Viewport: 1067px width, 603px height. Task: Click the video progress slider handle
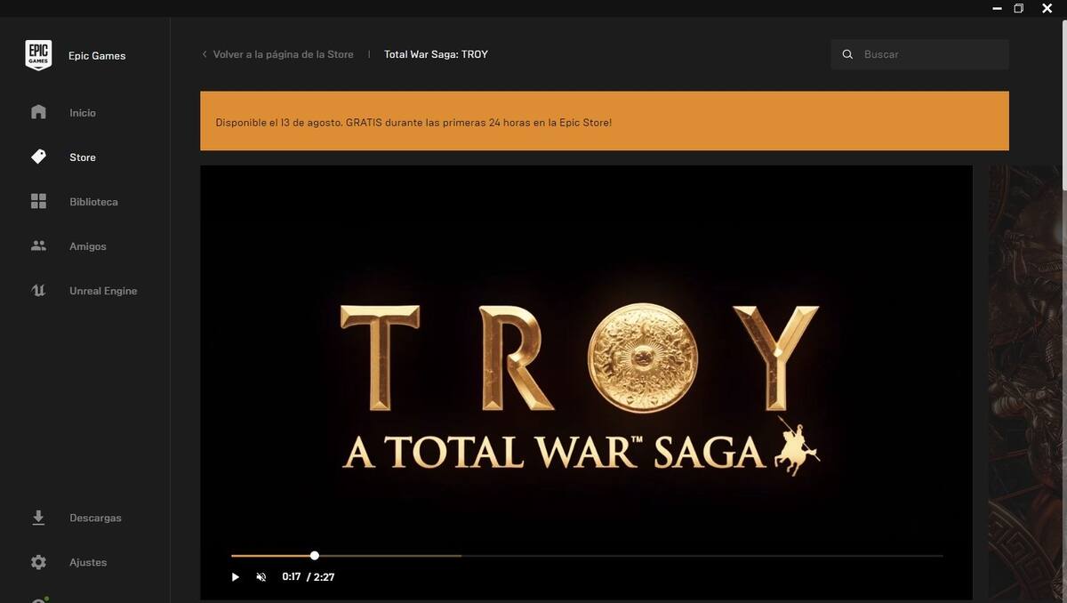[x=315, y=556]
